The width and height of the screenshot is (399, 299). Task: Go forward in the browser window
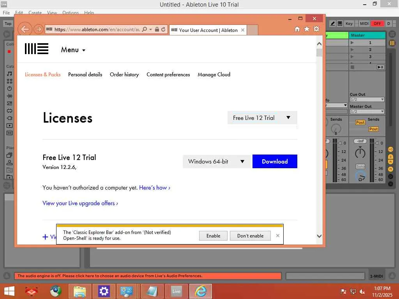(39, 29)
